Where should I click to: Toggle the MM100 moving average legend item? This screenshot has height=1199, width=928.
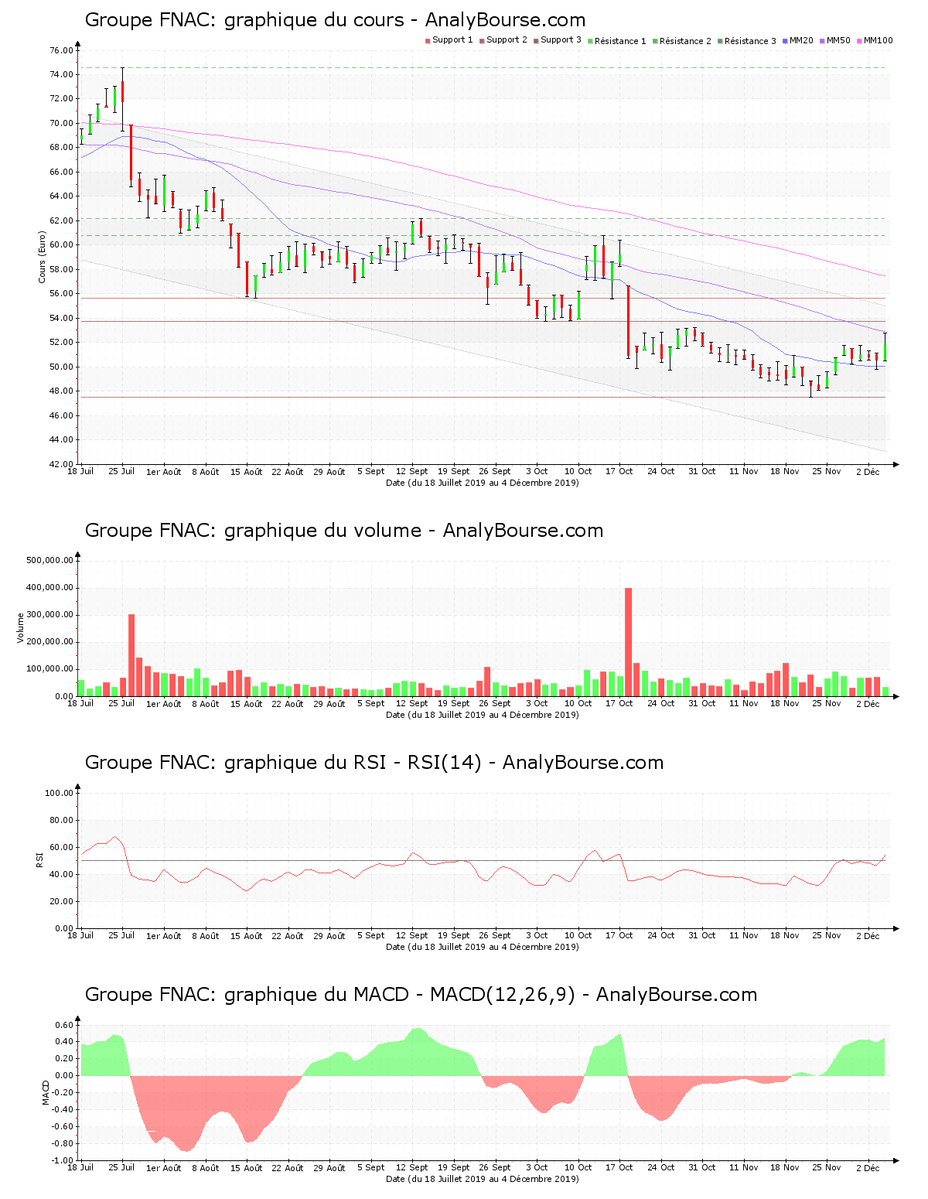(874, 40)
